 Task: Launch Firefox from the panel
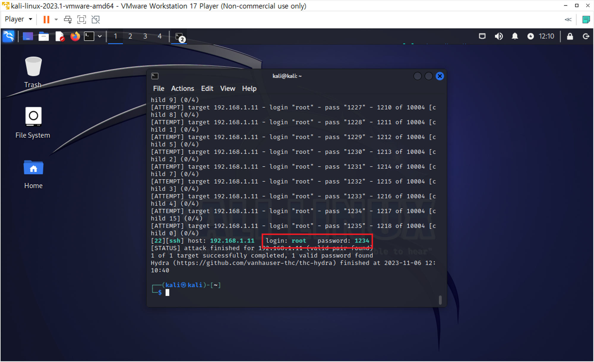coord(75,36)
